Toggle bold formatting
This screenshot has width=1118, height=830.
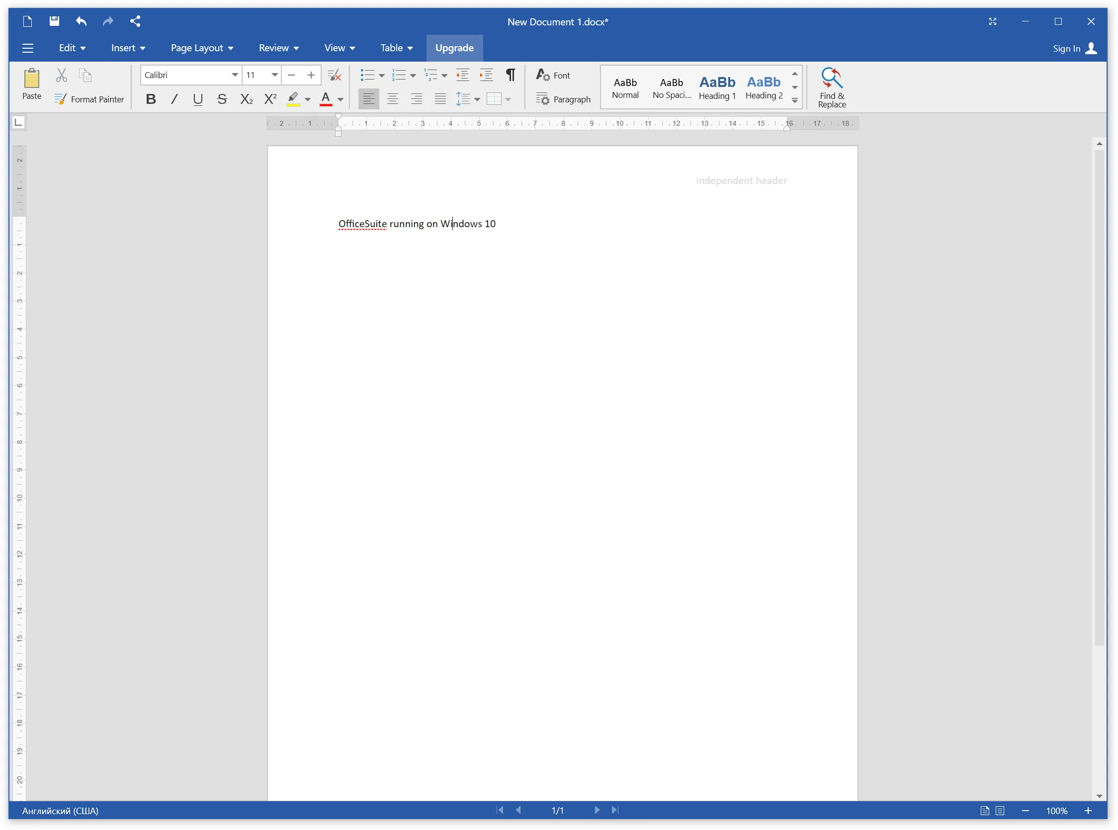[x=150, y=98]
